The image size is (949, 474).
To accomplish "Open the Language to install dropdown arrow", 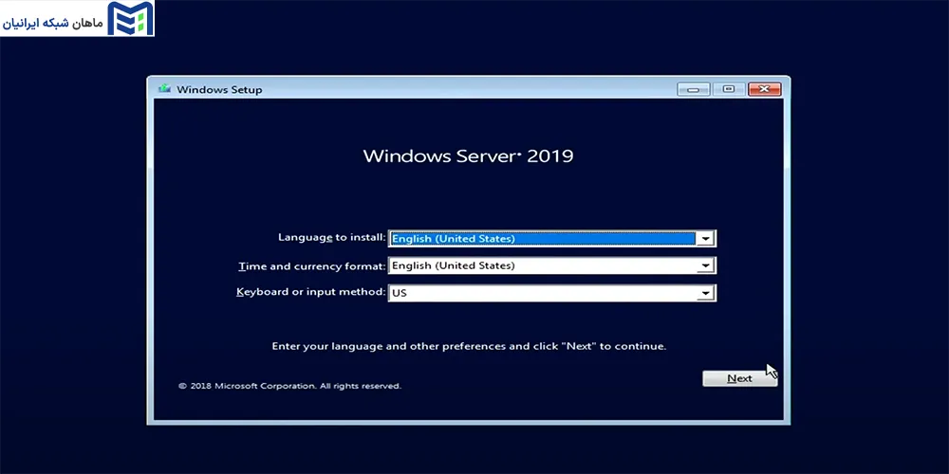I will click(705, 239).
